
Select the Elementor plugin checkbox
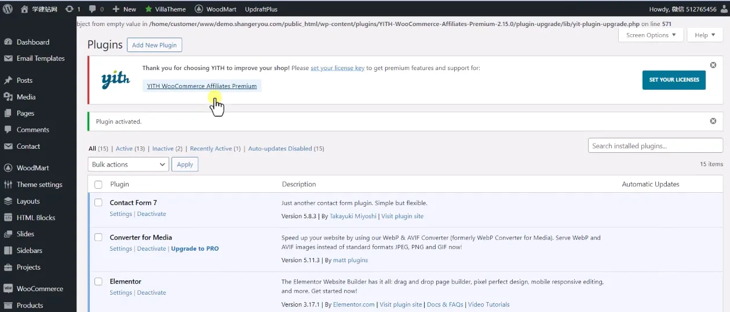point(98,281)
